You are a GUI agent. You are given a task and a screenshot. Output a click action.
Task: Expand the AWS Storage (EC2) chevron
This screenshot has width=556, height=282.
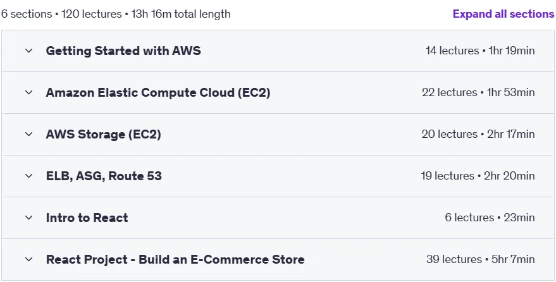coord(28,135)
